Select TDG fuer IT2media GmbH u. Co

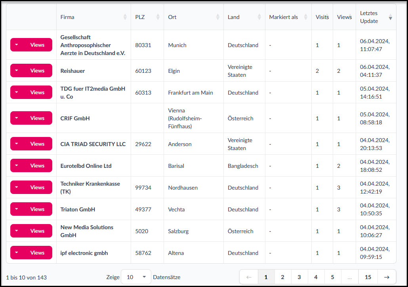[93, 93]
